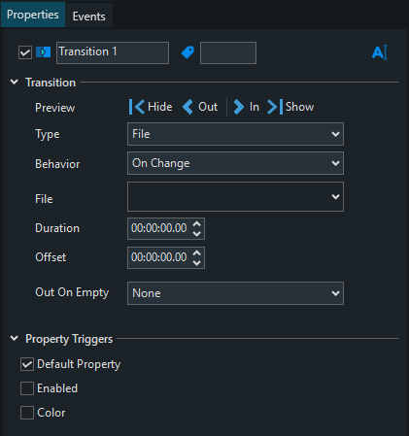Click the In preview arrow

239,107
